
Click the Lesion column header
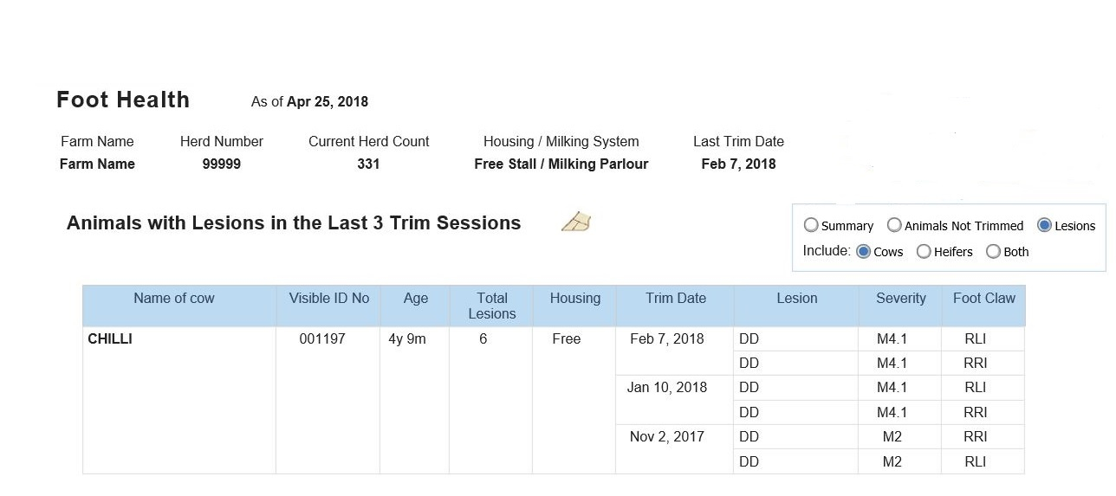click(797, 298)
